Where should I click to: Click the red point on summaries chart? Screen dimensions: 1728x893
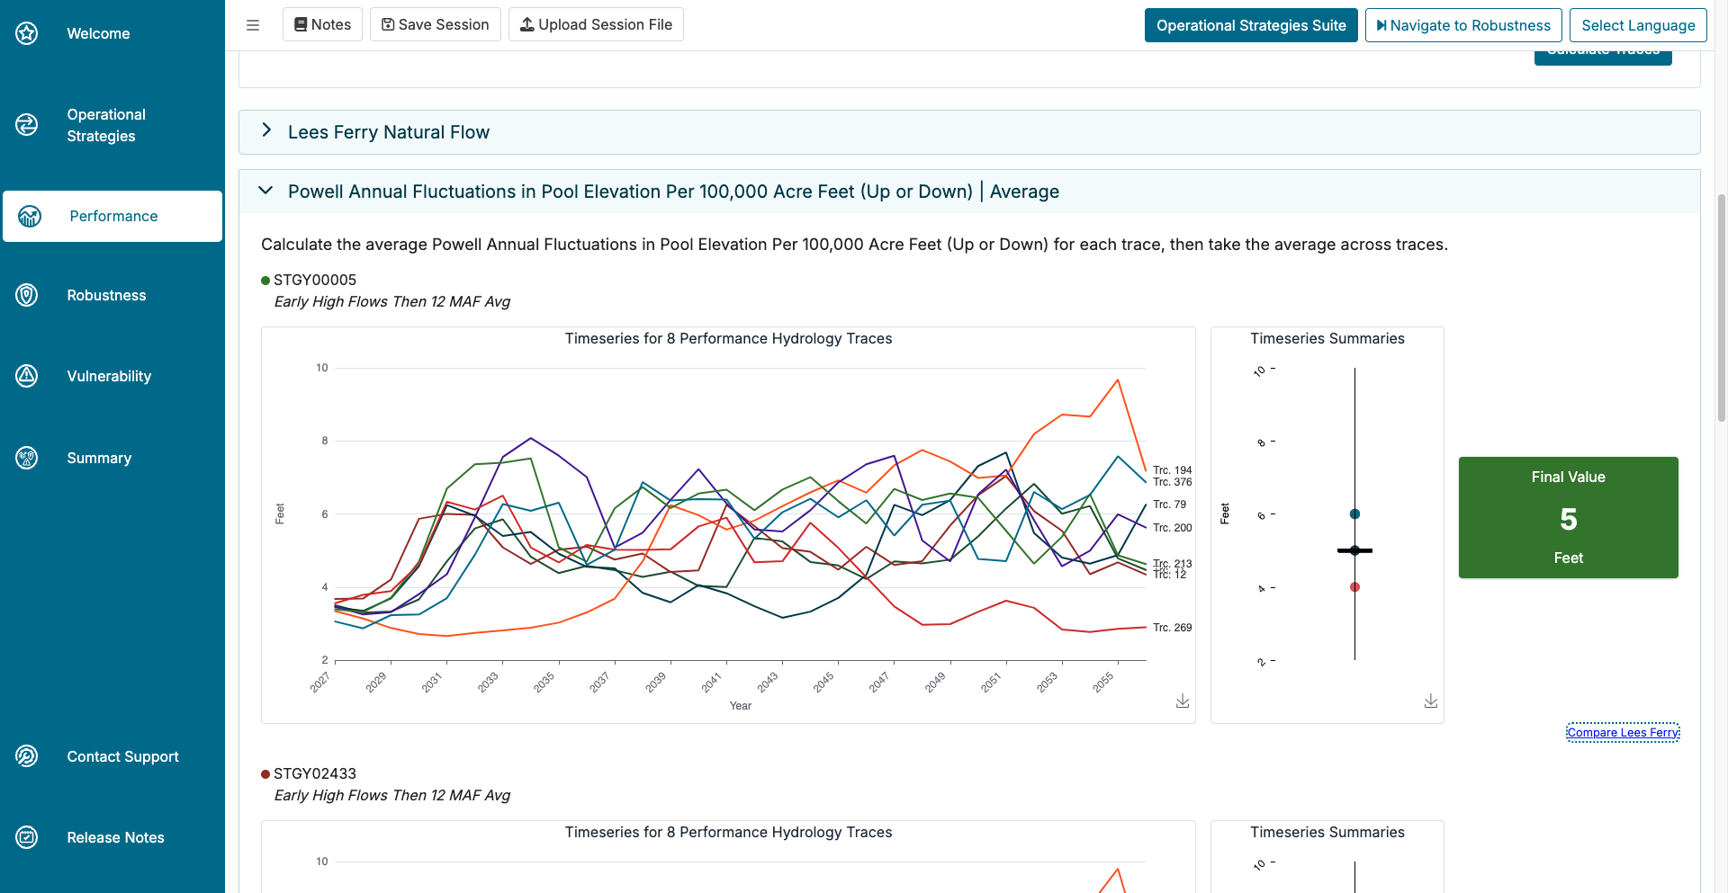pos(1354,587)
